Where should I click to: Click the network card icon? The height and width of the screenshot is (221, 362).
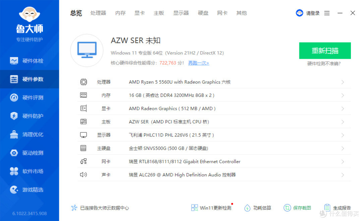(83, 161)
